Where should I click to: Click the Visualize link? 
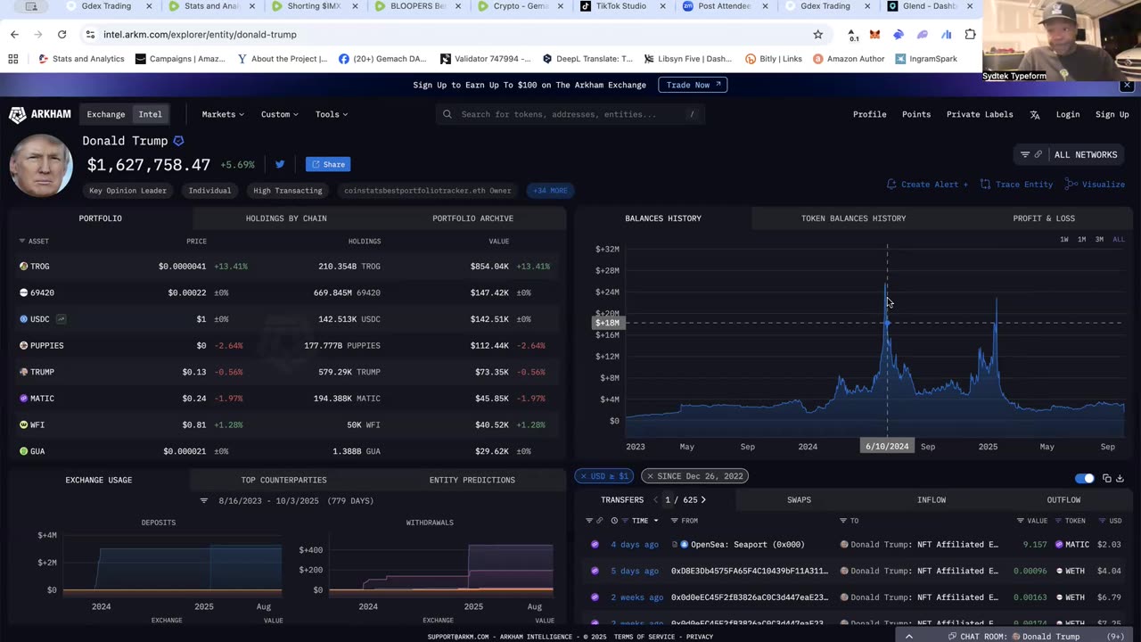(x=1096, y=185)
